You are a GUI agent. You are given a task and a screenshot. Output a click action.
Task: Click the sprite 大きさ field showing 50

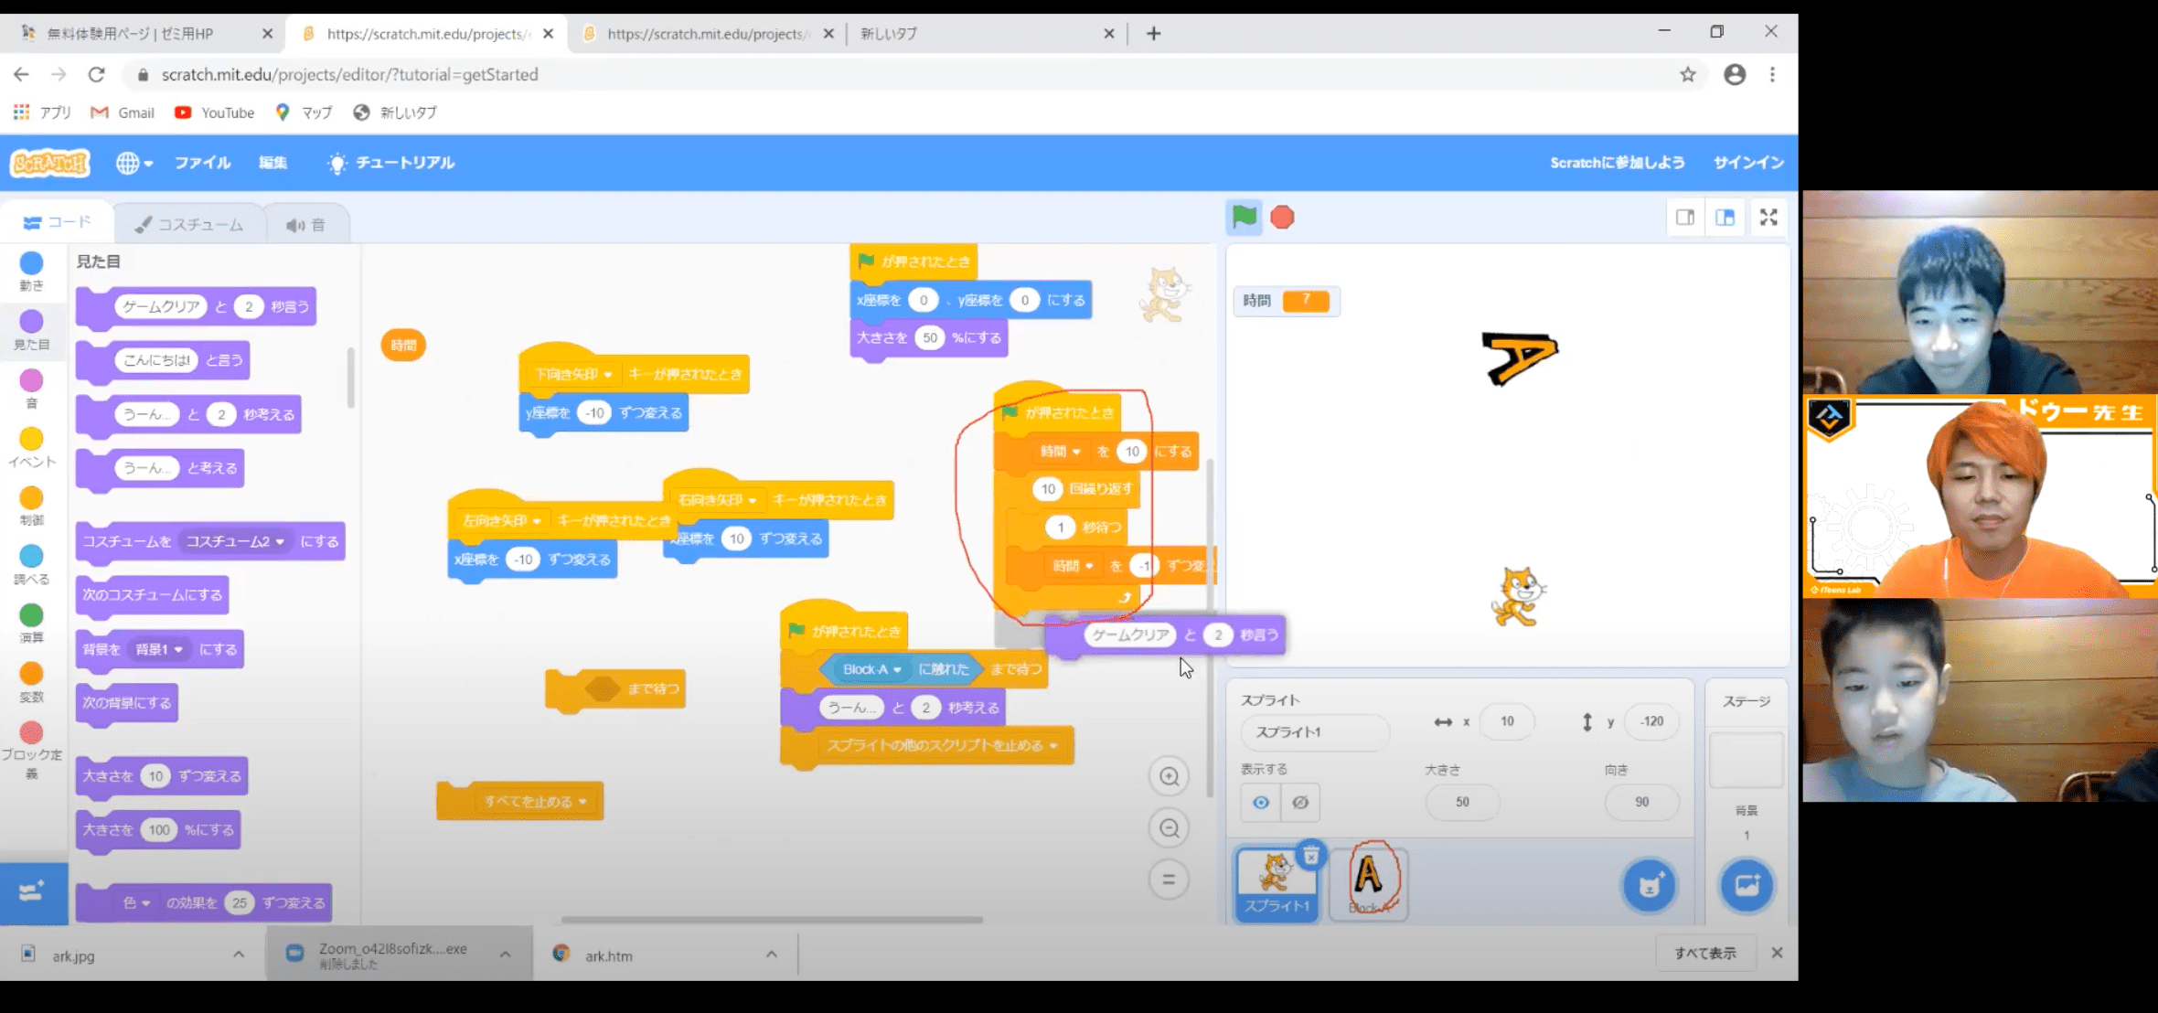click(x=1462, y=802)
